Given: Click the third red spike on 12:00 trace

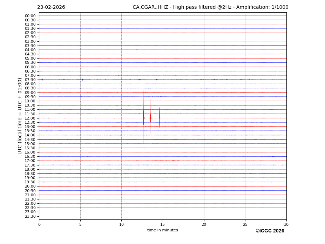Looking at the screenshot, I should (160, 118).
